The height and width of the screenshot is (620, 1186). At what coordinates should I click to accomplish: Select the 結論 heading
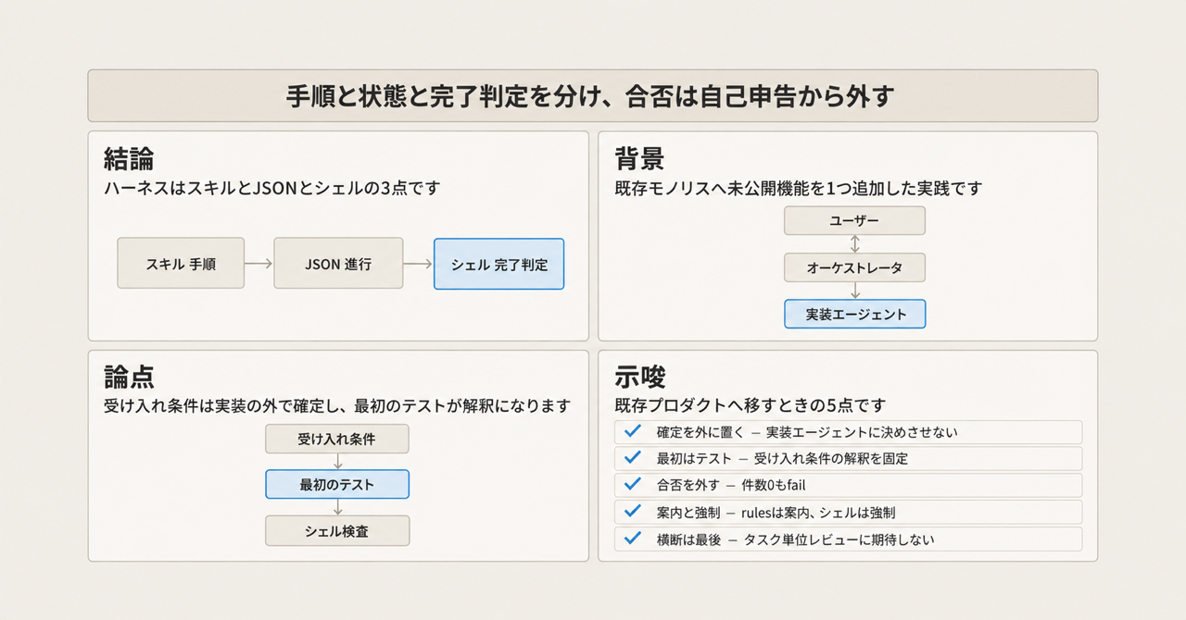coord(129,158)
